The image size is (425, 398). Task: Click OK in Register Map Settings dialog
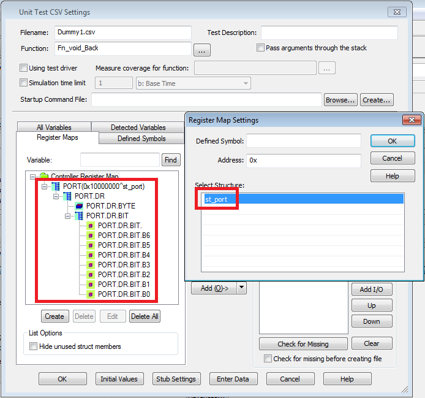(393, 141)
